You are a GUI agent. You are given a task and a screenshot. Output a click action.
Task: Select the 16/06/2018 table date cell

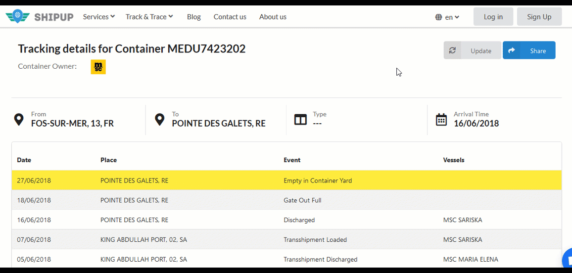coord(34,220)
